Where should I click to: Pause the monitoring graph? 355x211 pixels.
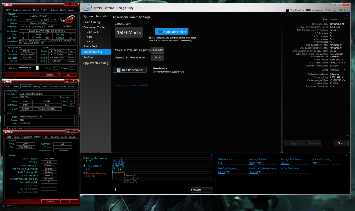[x=115, y=189]
